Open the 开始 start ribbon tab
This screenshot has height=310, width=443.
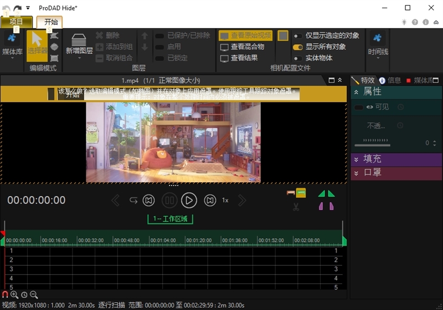[50, 22]
